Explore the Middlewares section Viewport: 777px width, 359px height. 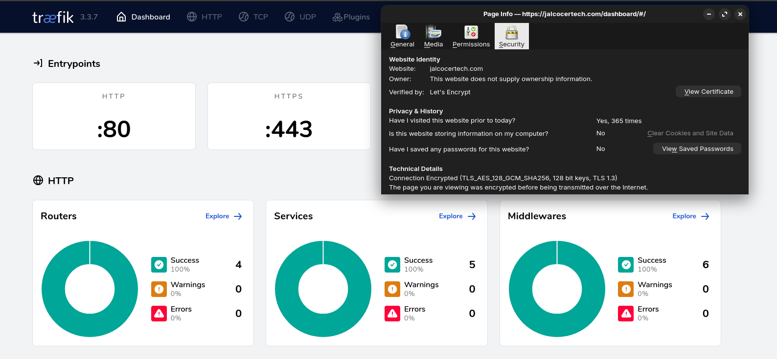(x=691, y=216)
